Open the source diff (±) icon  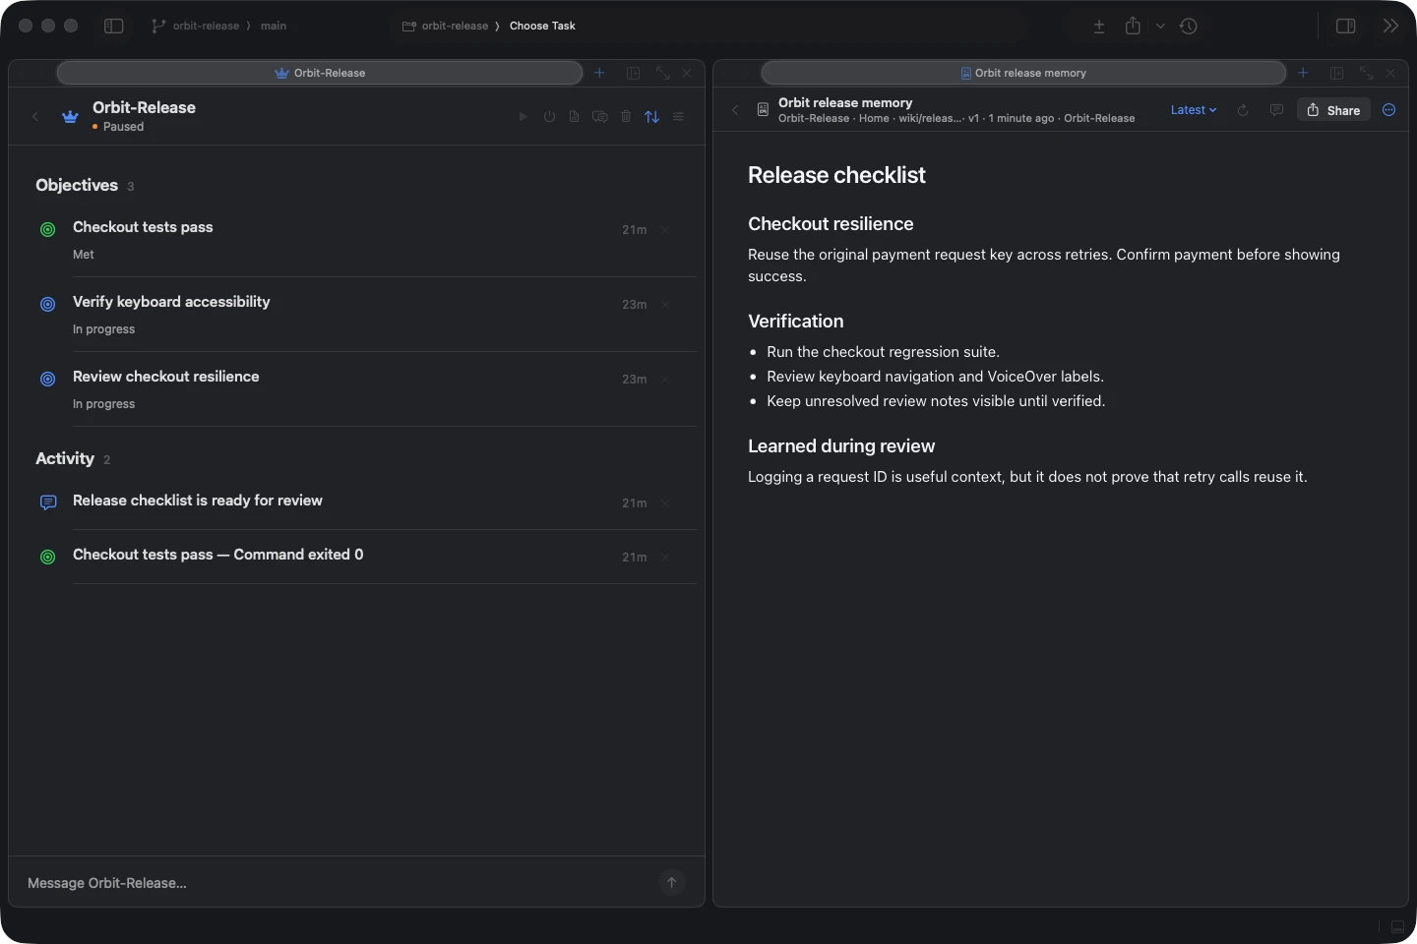tap(1099, 27)
